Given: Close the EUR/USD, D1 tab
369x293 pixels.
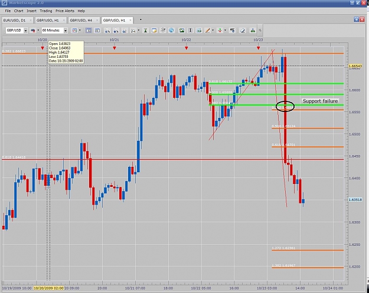Looking at the screenshot, I should tap(31, 21).
